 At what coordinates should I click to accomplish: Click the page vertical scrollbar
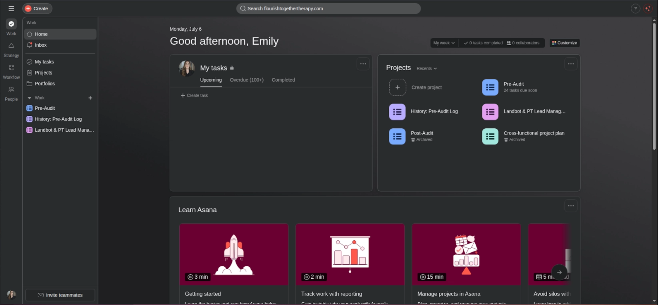pyautogui.click(x=654, y=86)
